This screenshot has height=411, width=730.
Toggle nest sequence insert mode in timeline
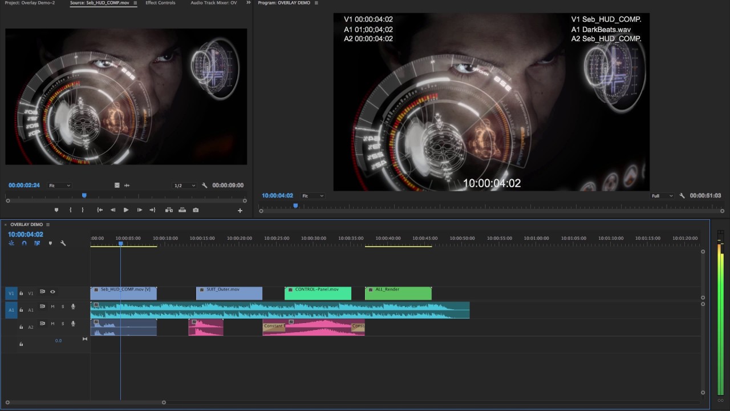(x=11, y=243)
